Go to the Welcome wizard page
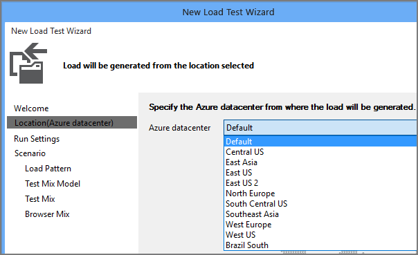418x255 pixels. click(x=31, y=108)
